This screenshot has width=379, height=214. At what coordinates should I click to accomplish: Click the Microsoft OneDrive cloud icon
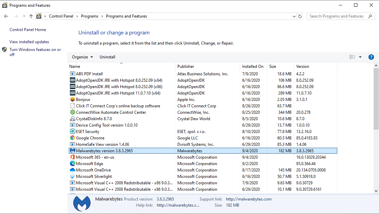pyautogui.click(x=72, y=170)
